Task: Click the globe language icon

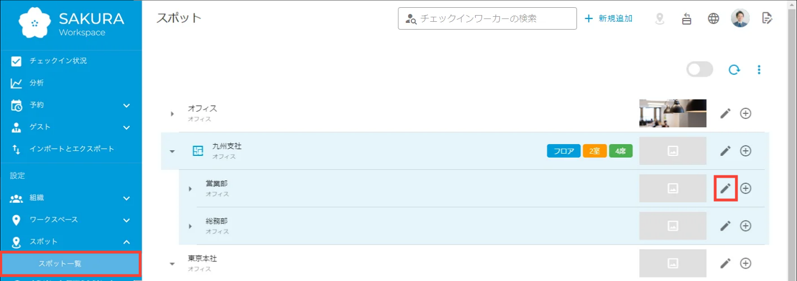Action: pyautogui.click(x=714, y=18)
